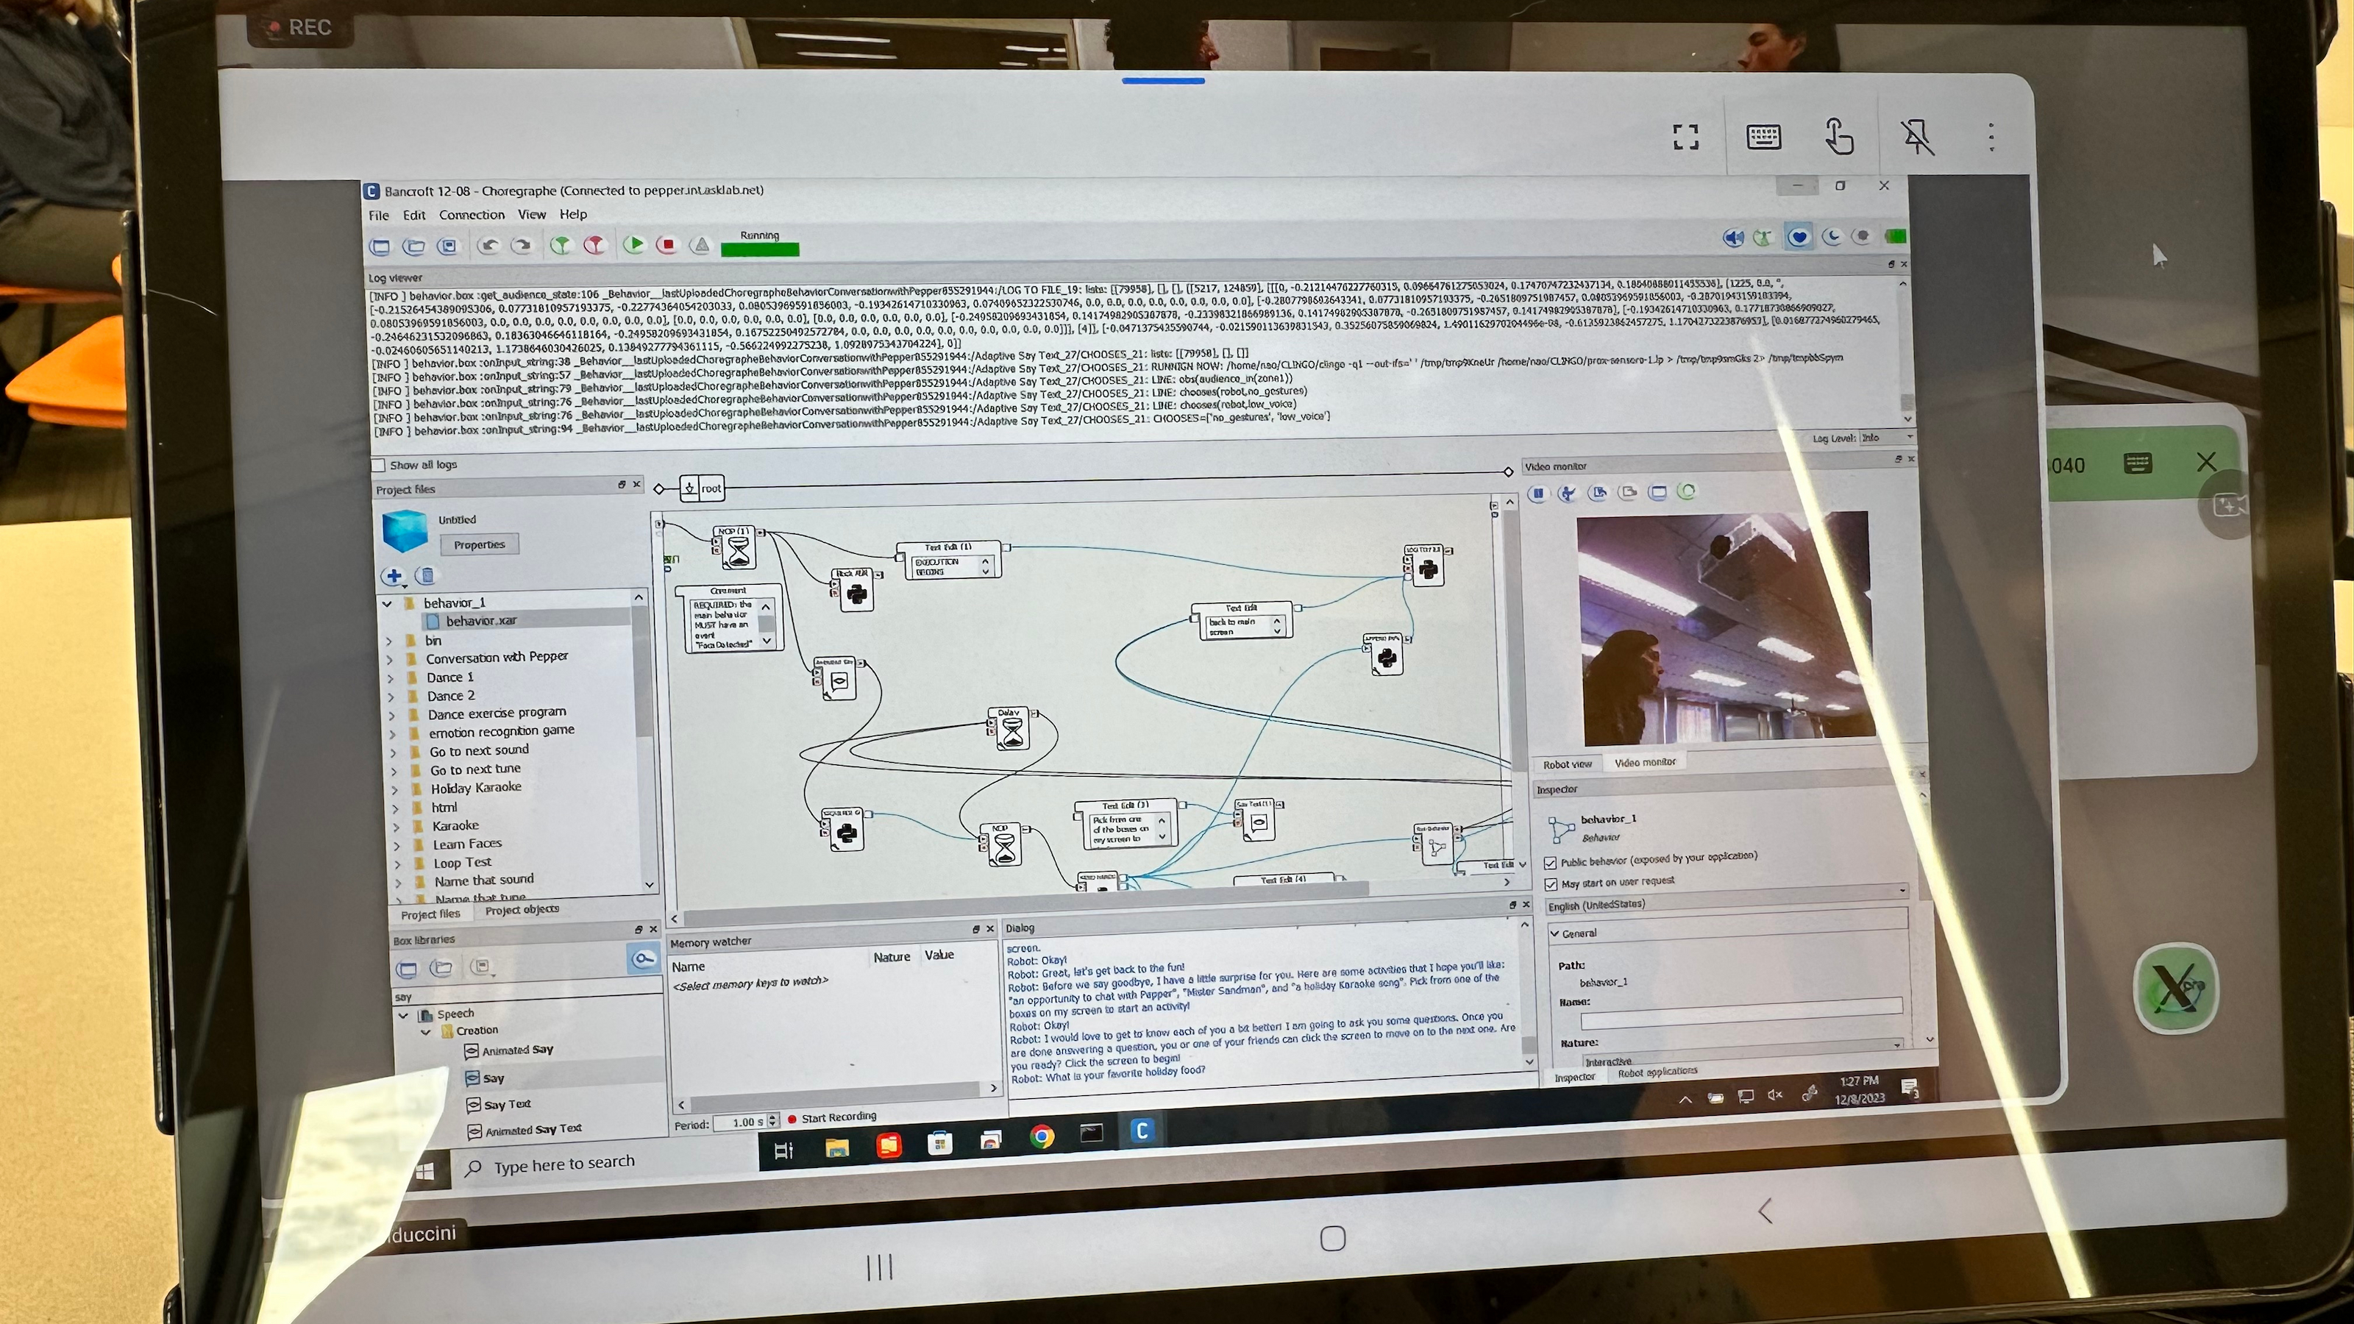Click the blue plus add file icon
Image resolution: width=2354 pixels, height=1324 pixels.
click(394, 576)
